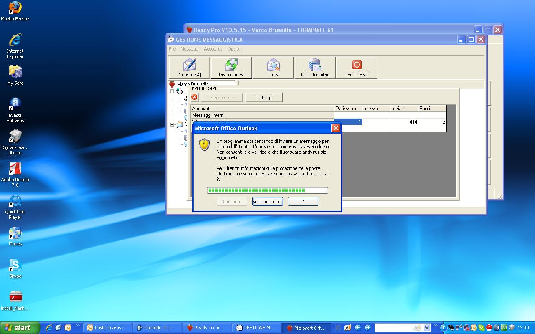Screen dimensions: 535x334
Task: Click red strawberry tray icon
Action: pyautogui.click(x=489, y=328)
